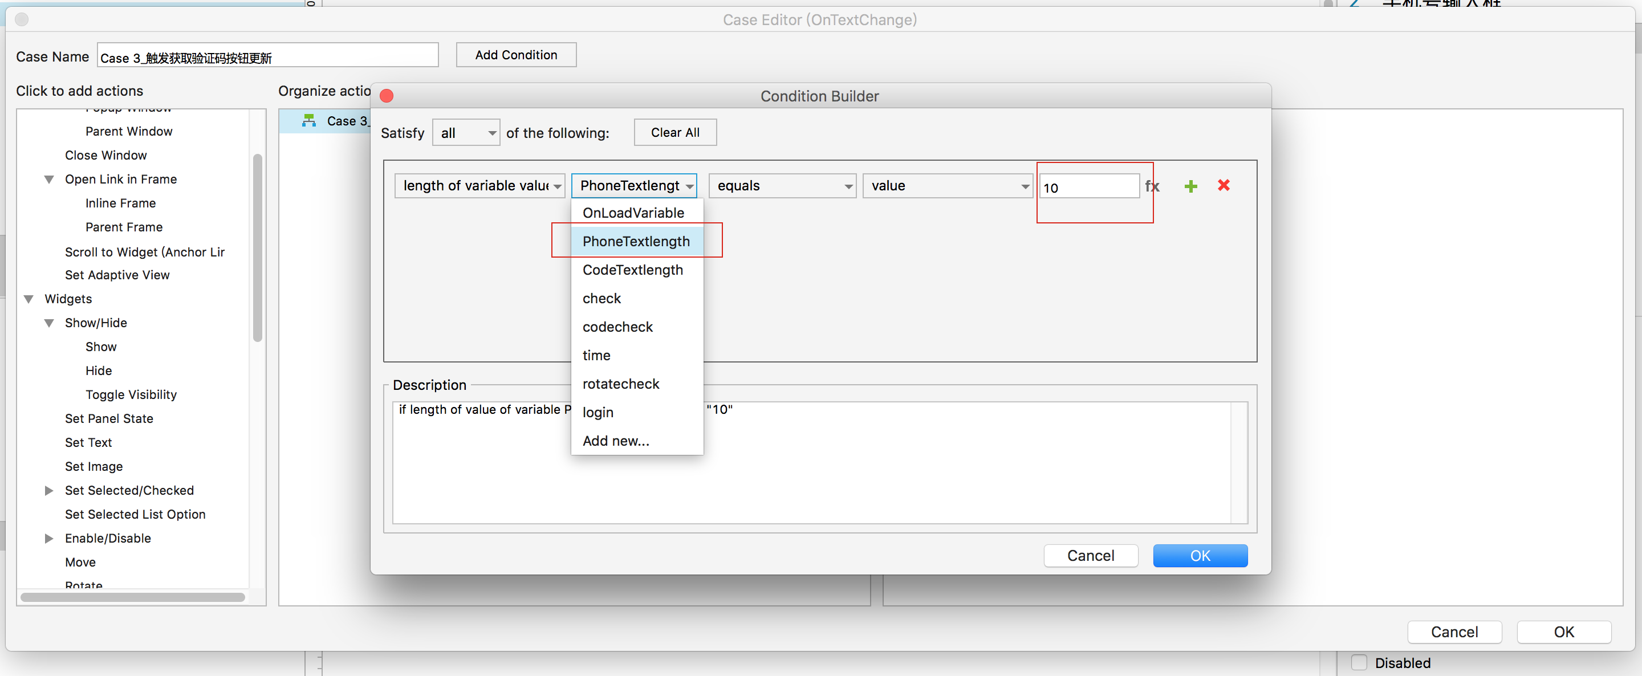Choose the 'time' variable
This screenshot has height=676, width=1642.
click(637, 356)
